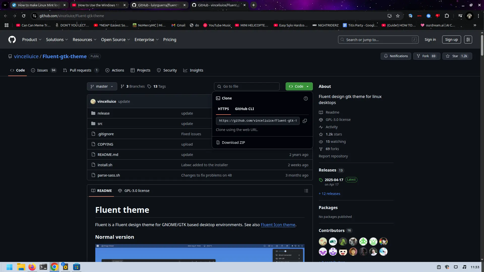Open the Firefox icon in the taskbar
The height and width of the screenshot is (272, 484).
pos(32,267)
